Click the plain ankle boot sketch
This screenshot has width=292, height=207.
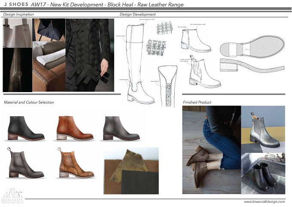(196, 41)
